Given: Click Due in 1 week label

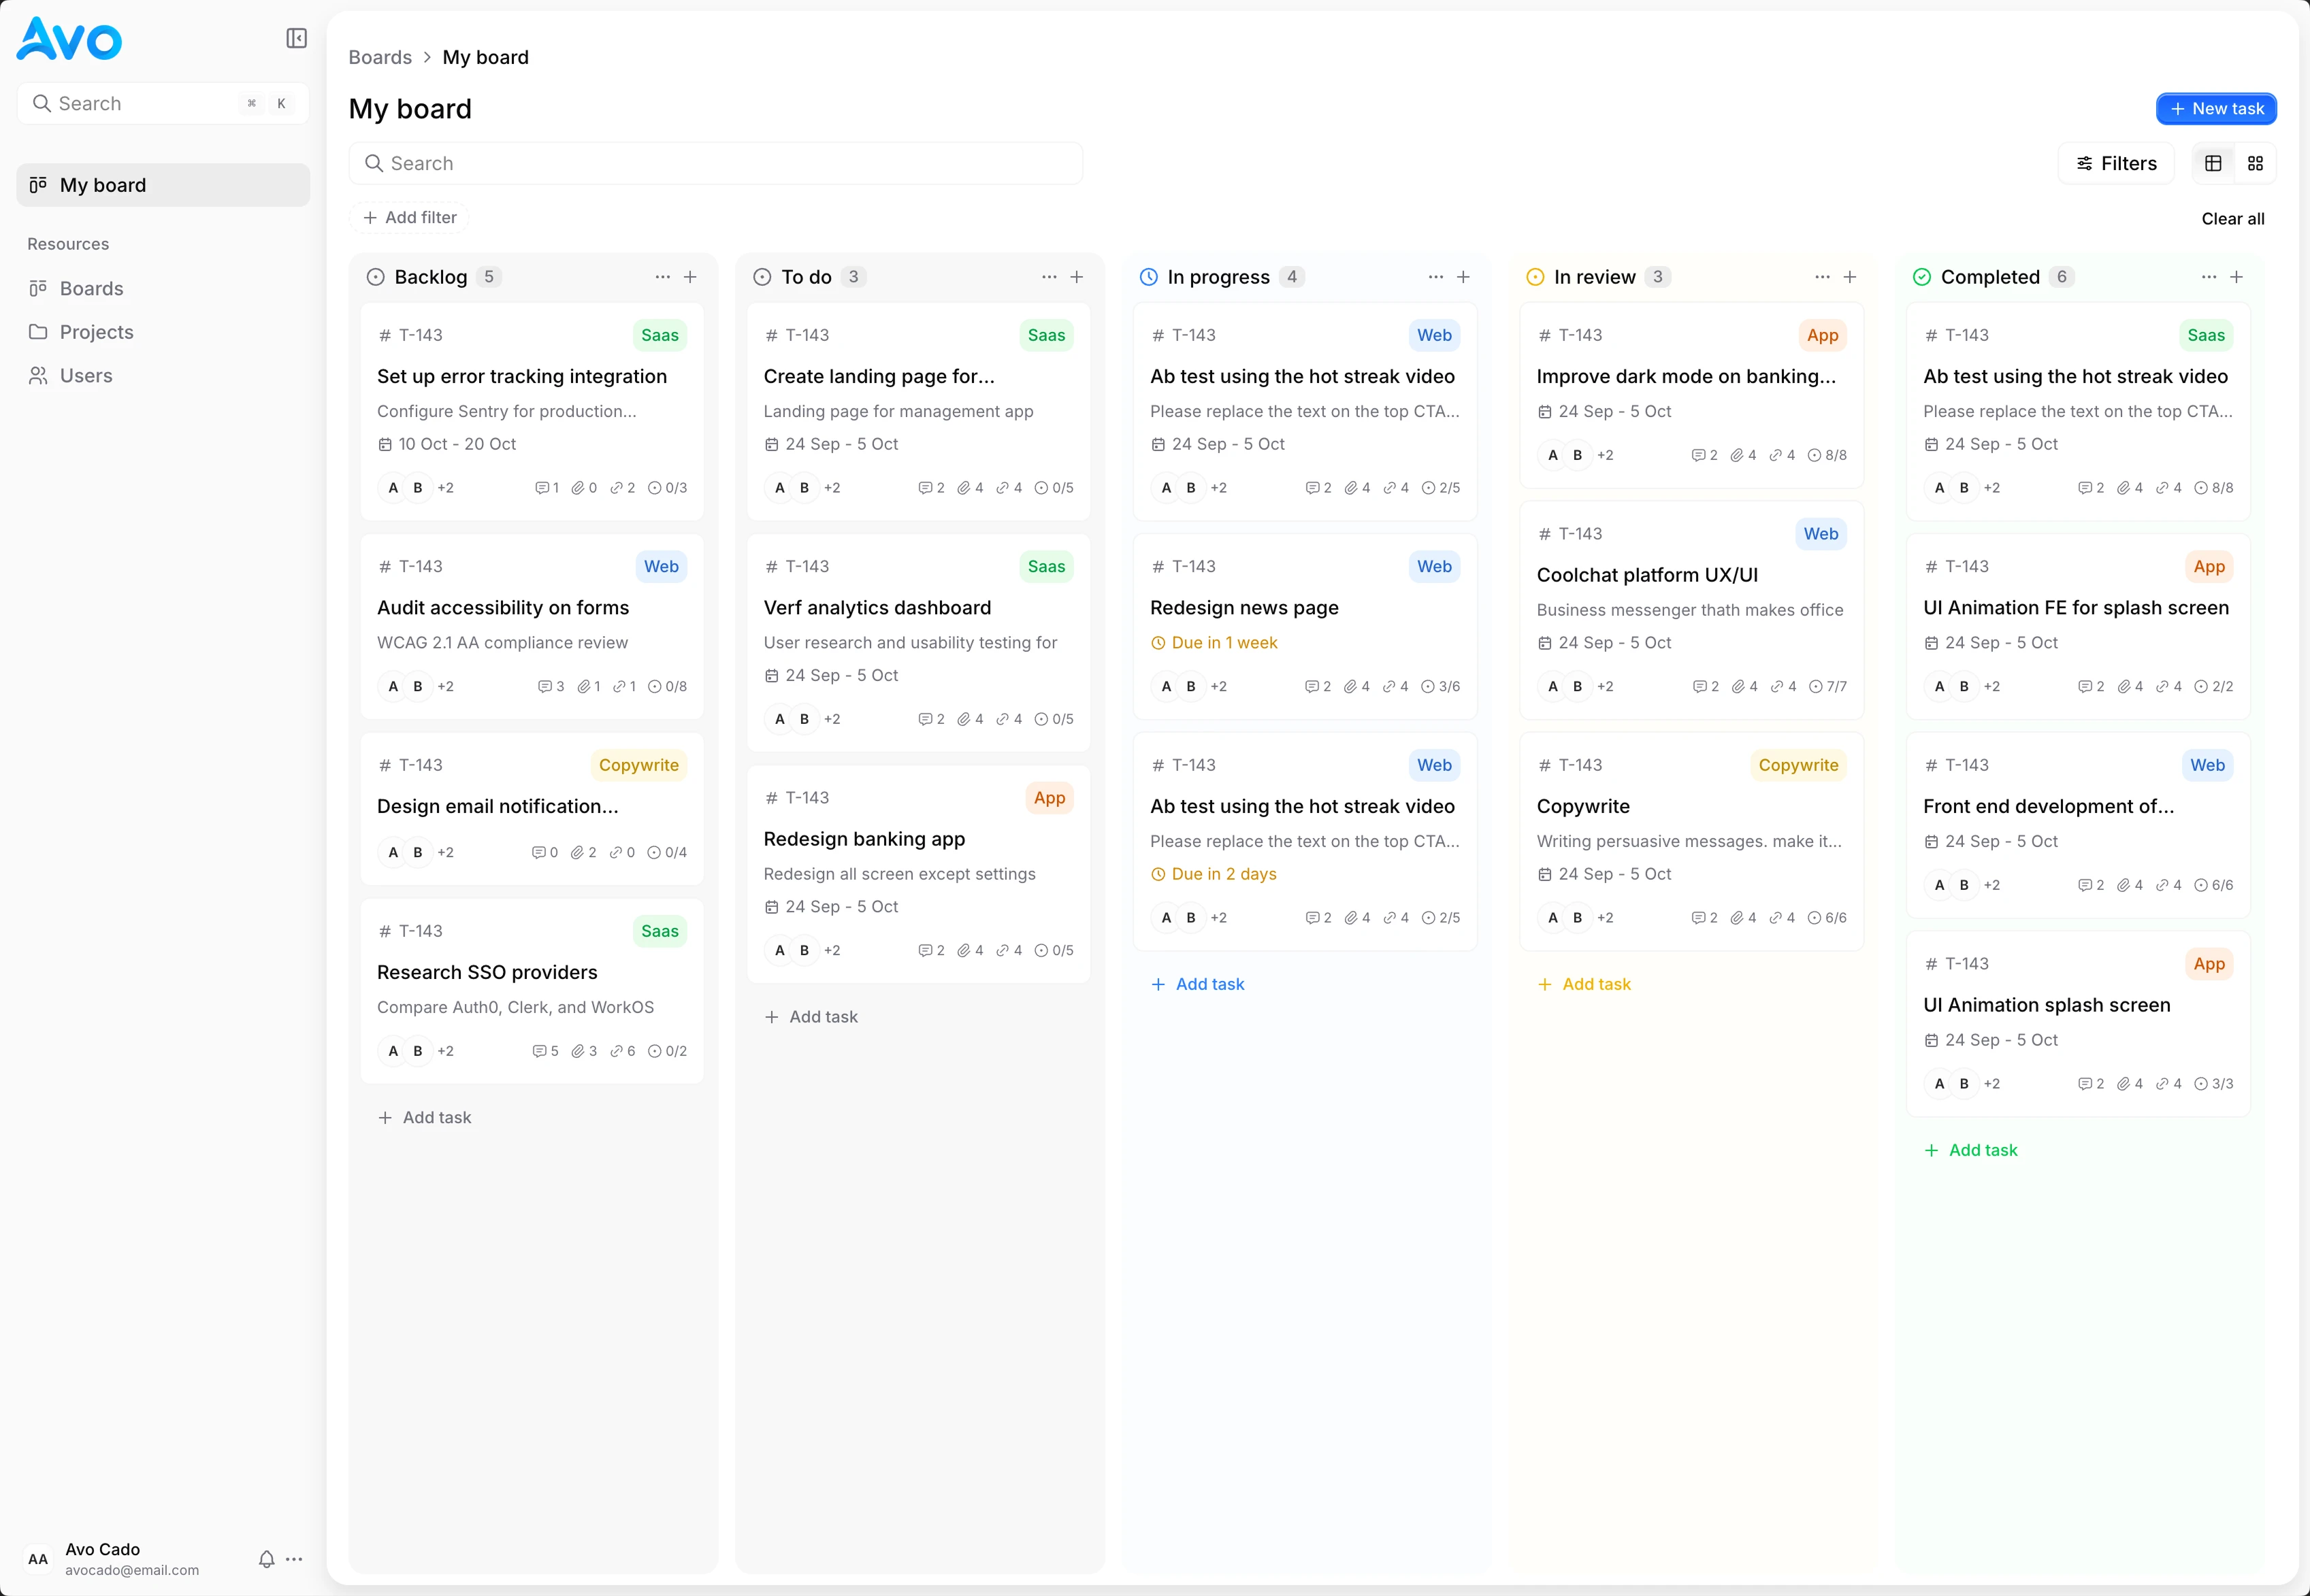Looking at the screenshot, I should pyautogui.click(x=1214, y=643).
